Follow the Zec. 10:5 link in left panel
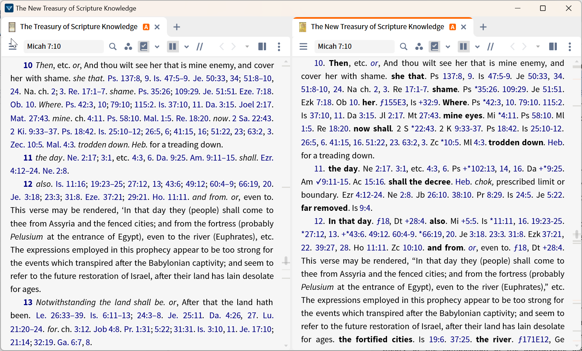 pyautogui.click(x=27, y=145)
